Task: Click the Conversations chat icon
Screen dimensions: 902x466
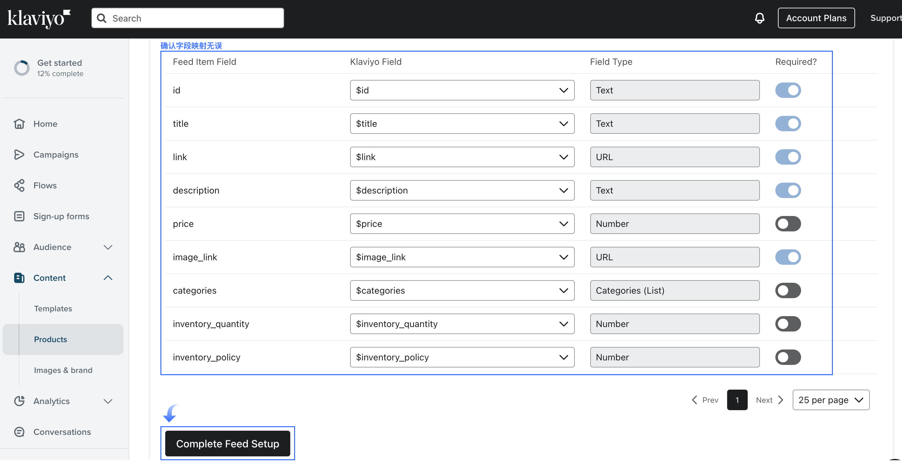Action: 19,432
